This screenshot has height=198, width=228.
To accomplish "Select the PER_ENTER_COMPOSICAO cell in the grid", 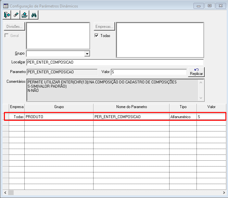I will pos(132,117).
